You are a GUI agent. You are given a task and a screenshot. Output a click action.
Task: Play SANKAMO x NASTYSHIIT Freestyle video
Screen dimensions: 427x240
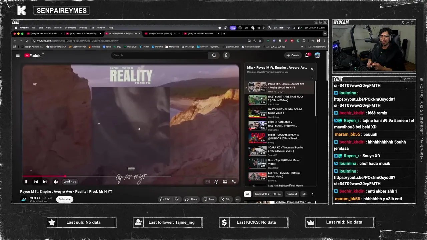[x=280, y=126]
